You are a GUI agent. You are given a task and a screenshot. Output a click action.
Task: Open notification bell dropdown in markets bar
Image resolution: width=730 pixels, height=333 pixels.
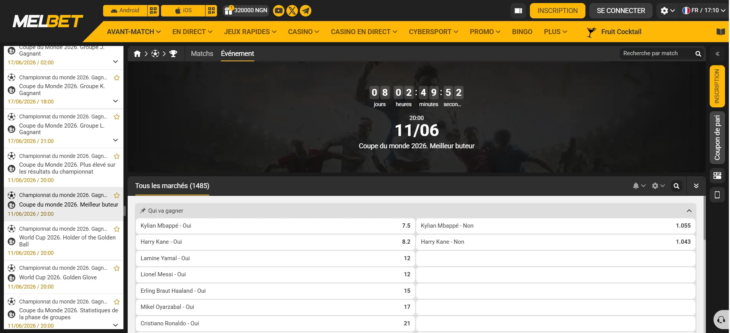pyautogui.click(x=639, y=186)
